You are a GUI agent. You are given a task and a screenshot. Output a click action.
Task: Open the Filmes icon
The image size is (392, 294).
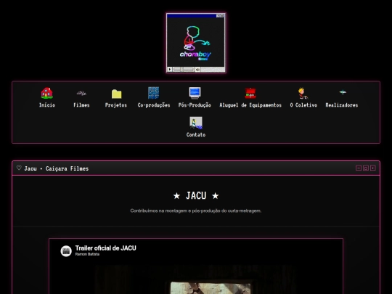coord(81,93)
